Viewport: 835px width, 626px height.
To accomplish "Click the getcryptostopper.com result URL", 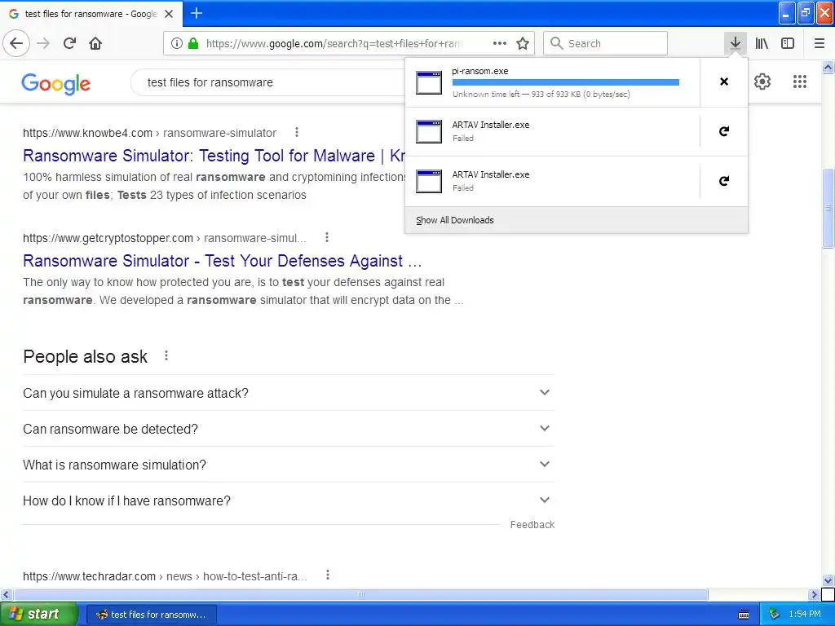I will click(x=165, y=238).
